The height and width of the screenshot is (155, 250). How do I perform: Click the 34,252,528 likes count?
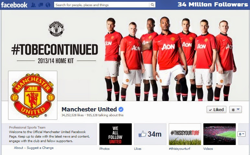click(73, 115)
